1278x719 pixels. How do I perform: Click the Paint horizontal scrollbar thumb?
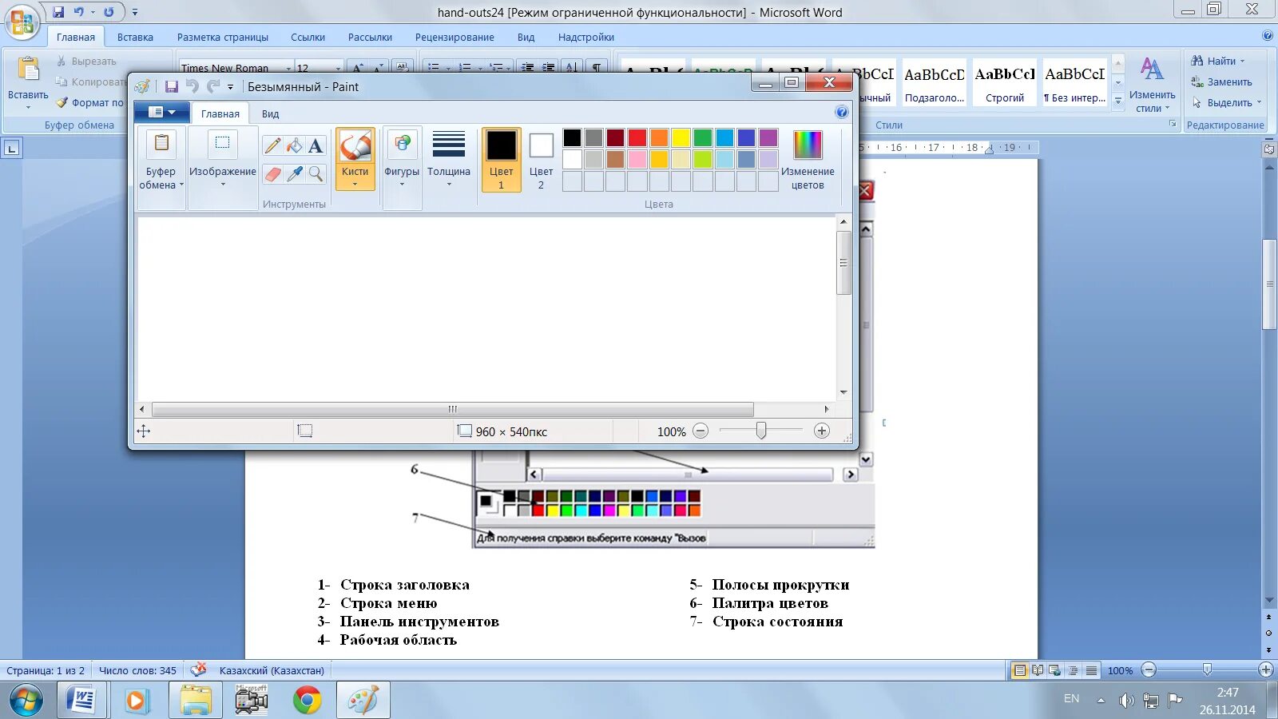452,409
